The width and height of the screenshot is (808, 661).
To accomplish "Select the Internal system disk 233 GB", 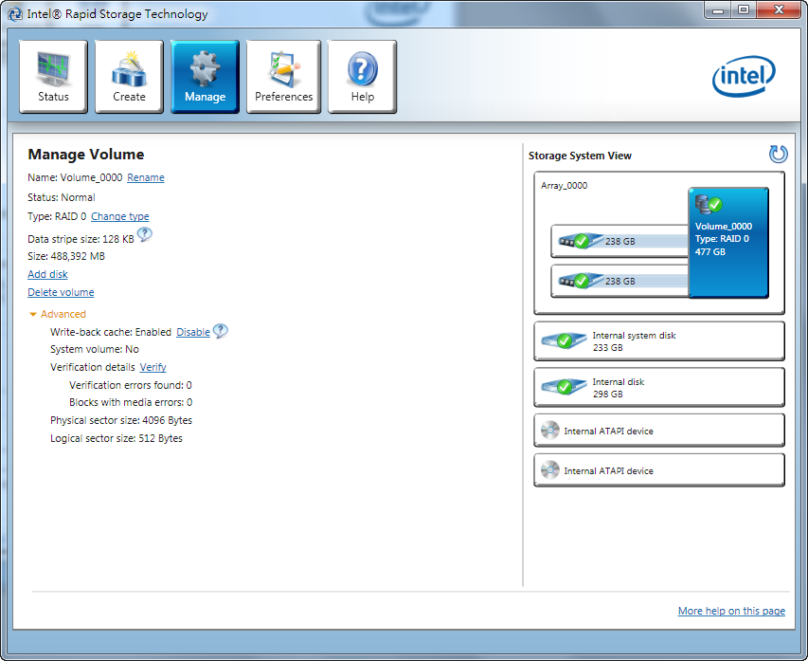I will [x=658, y=341].
